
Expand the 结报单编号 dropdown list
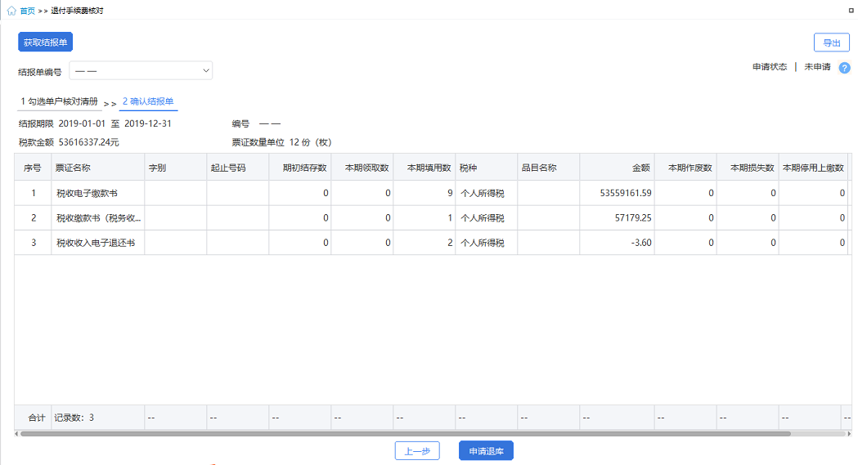point(141,70)
